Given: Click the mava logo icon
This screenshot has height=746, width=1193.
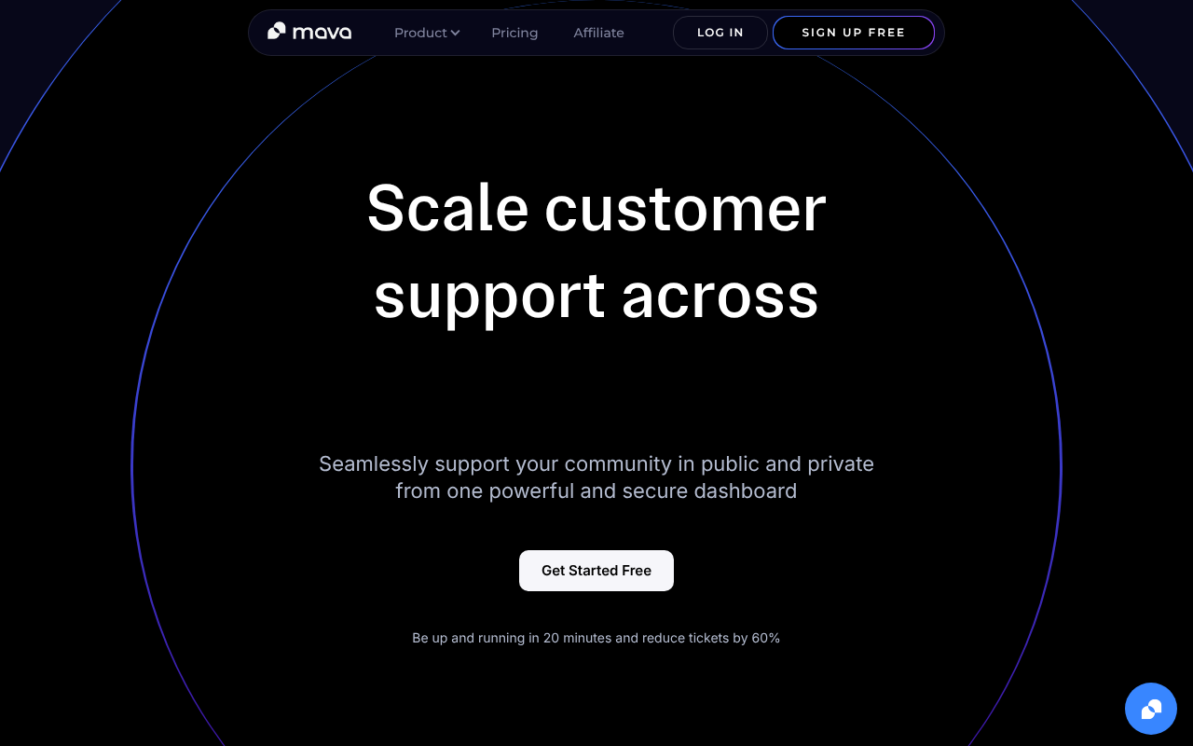Looking at the screenshot, I should point(276,32).
